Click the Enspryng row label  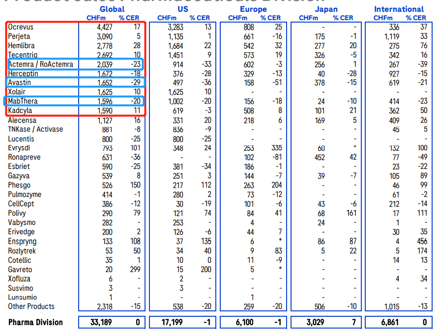[x=22, y=241]
